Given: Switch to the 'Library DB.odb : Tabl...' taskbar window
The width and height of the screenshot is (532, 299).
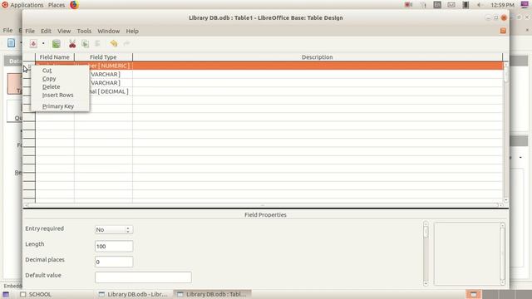Looking at the screenshot, I should (x=212, y=294).
